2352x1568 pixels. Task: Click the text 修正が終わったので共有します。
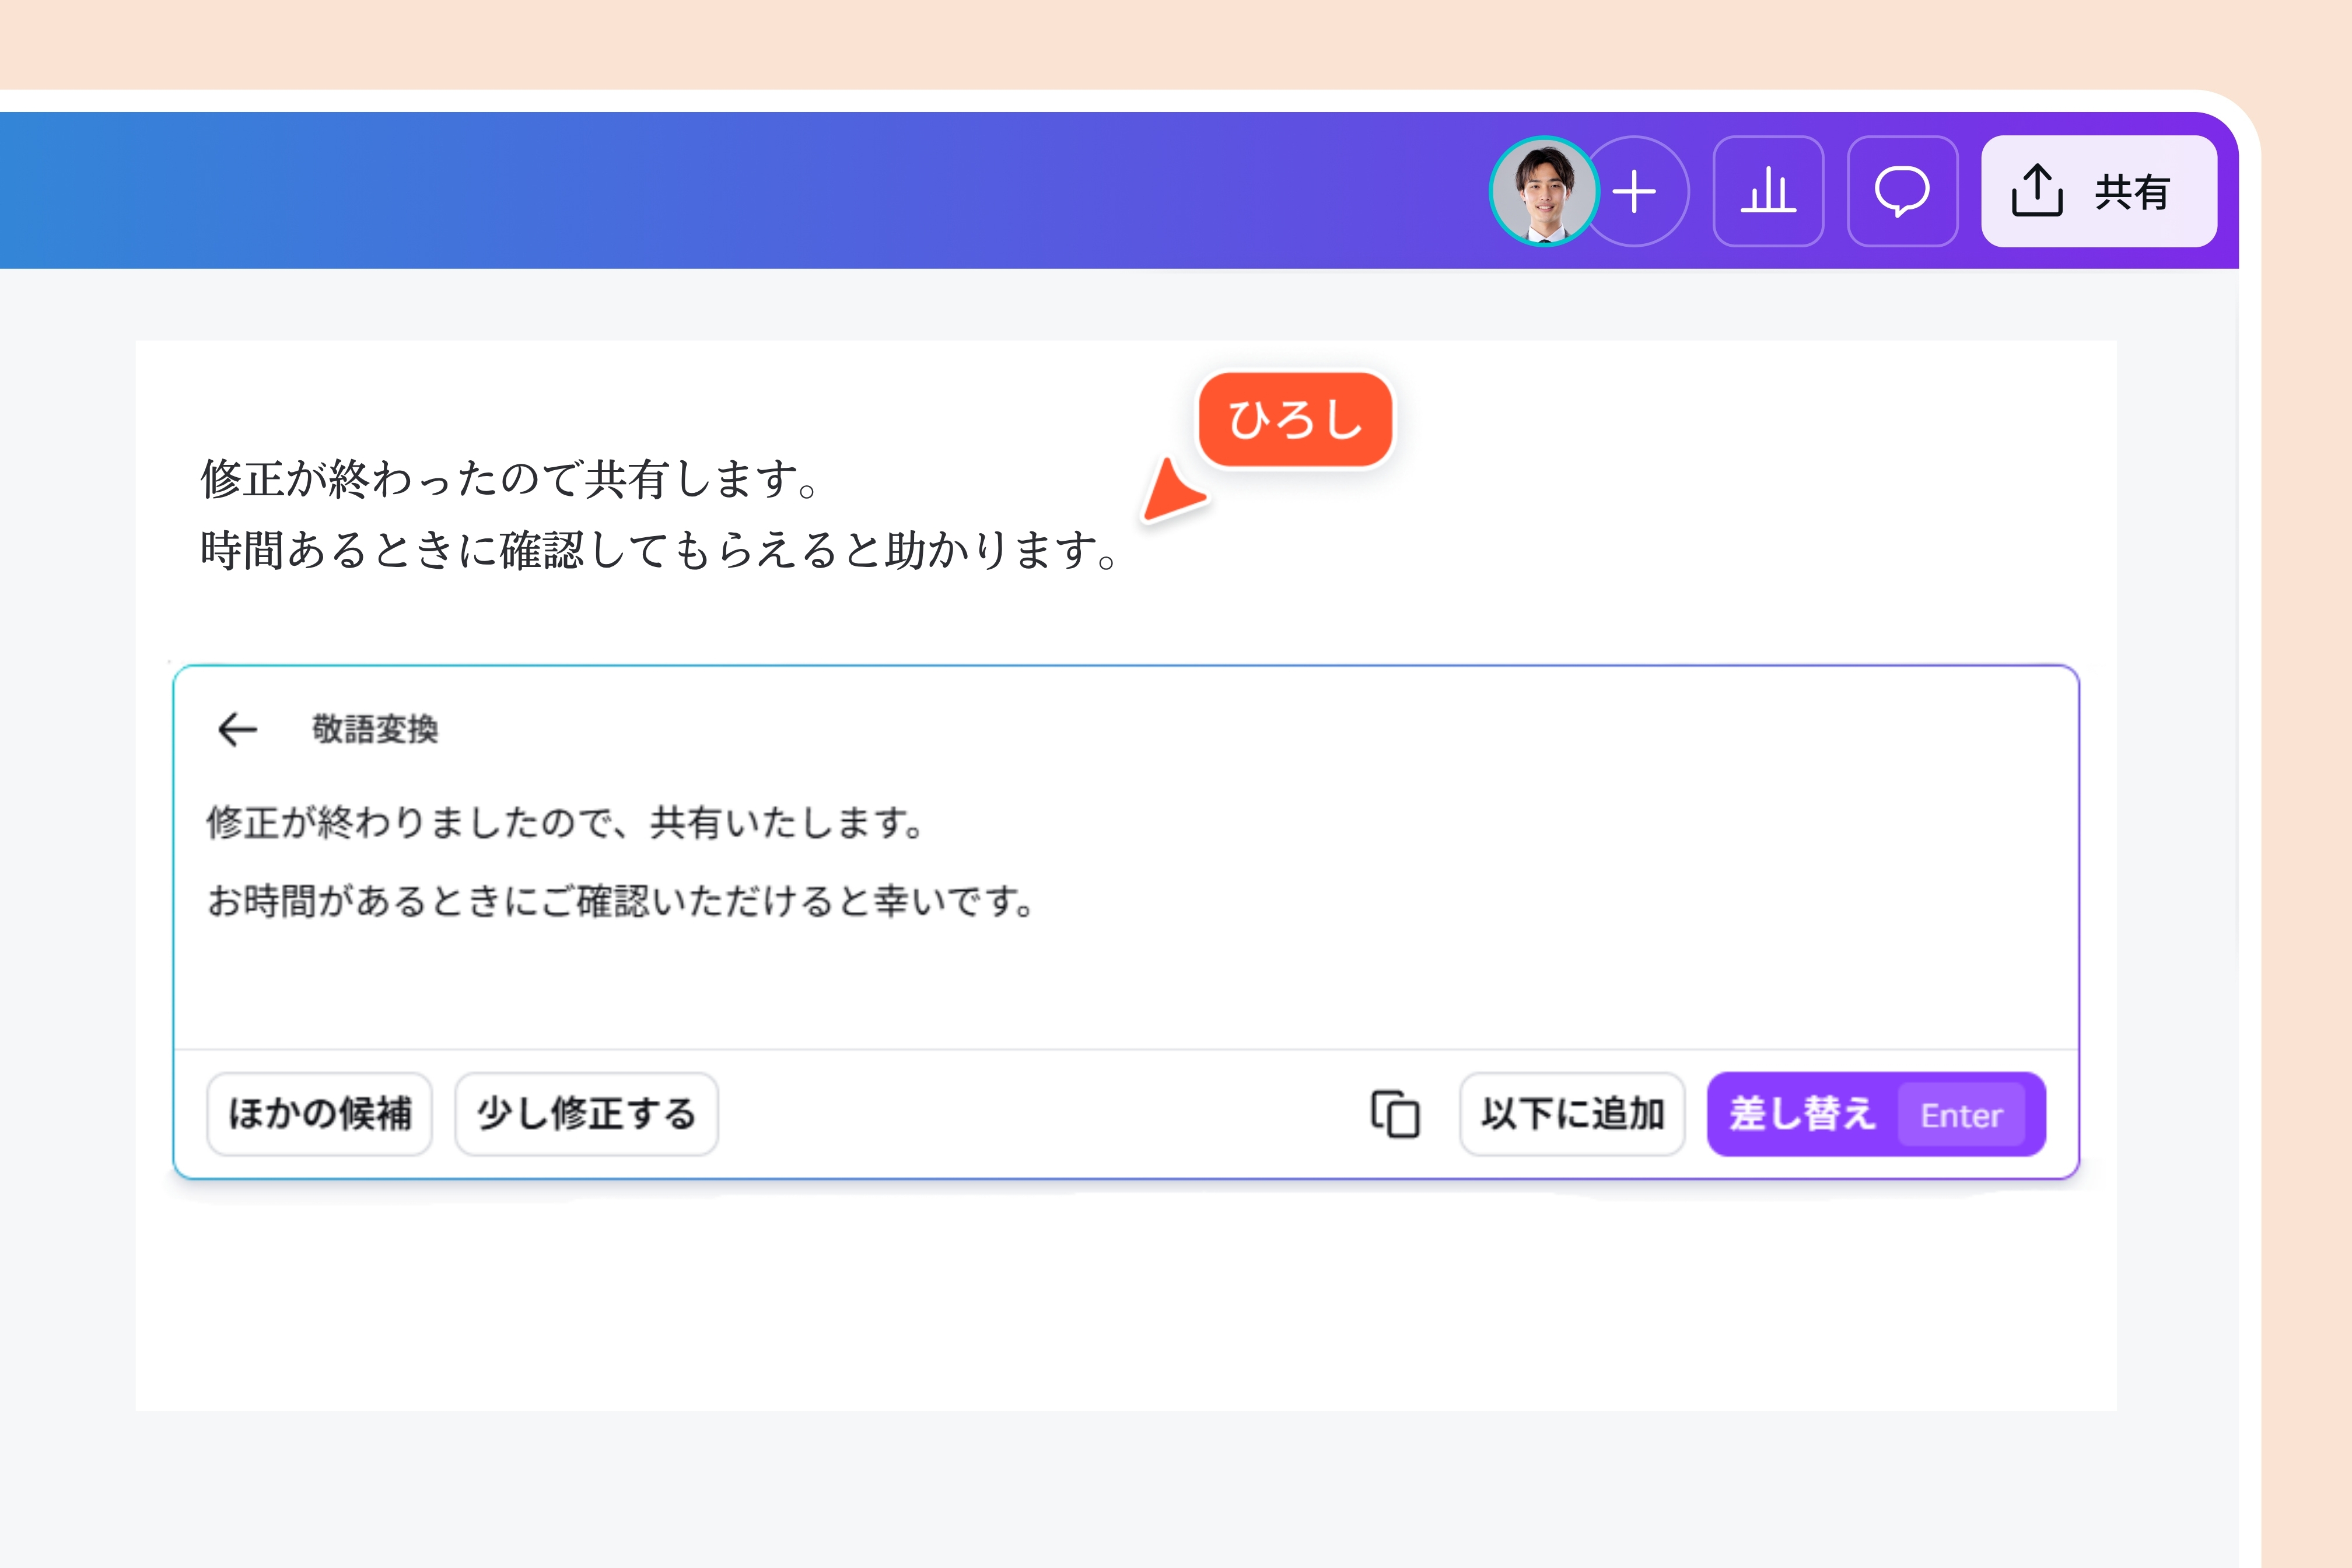click(510, 479)
